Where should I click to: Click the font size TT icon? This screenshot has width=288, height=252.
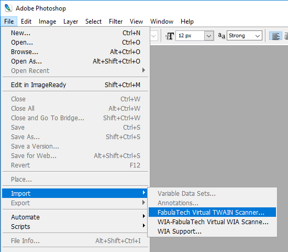(x=170, y=36)
